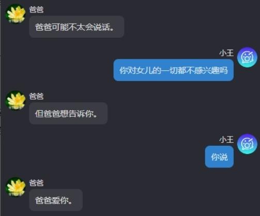Click 小王's avatar next to '你对女儿的一切都不感兴趣吗'

(x=247, y=57)
